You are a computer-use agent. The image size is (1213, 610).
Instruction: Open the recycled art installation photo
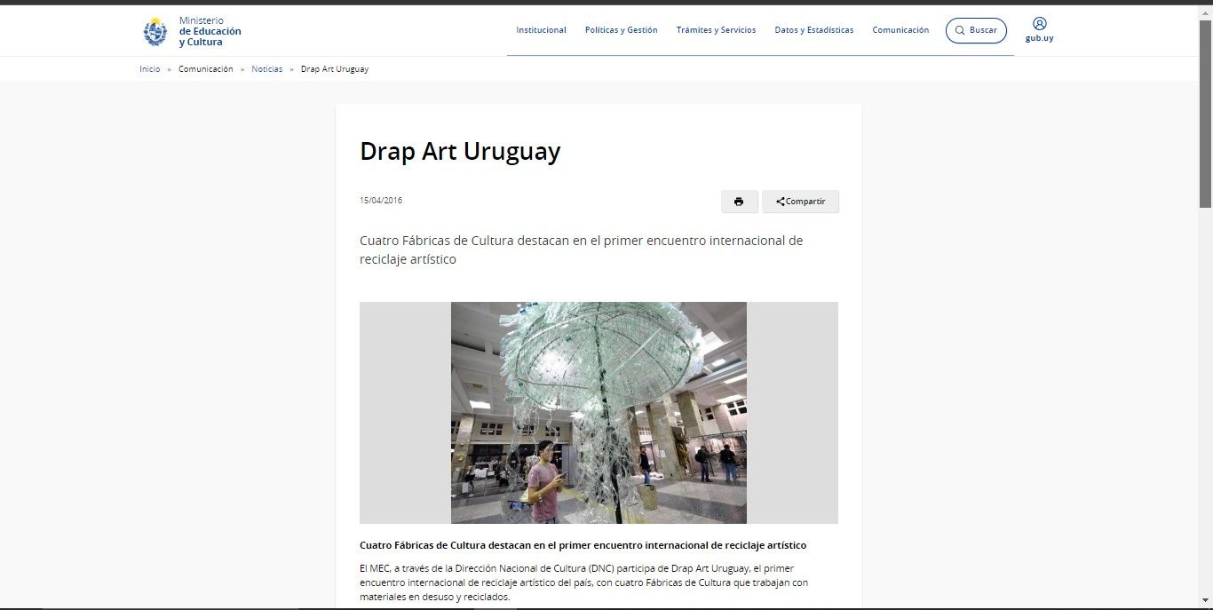599,413
